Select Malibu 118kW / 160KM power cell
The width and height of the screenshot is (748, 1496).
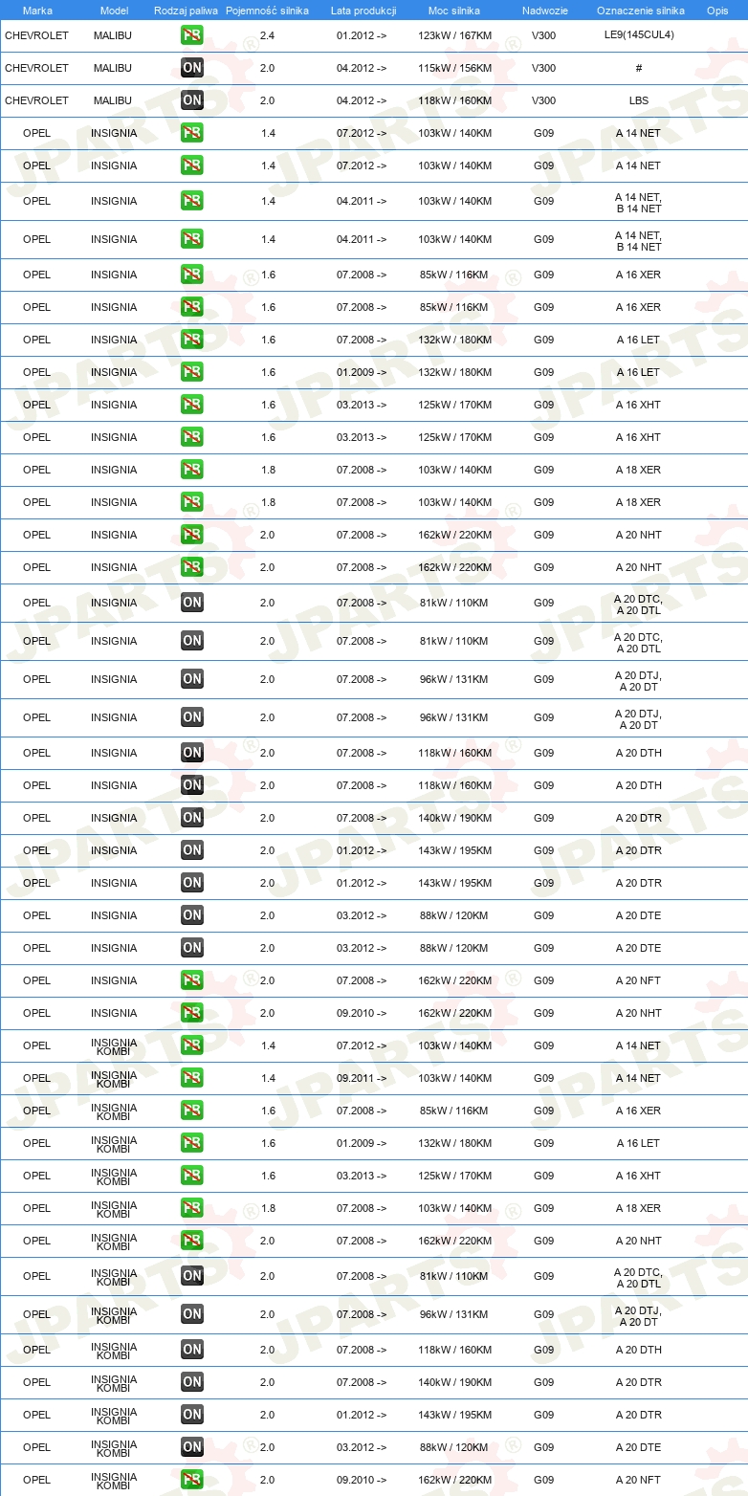tap(455, 100)
